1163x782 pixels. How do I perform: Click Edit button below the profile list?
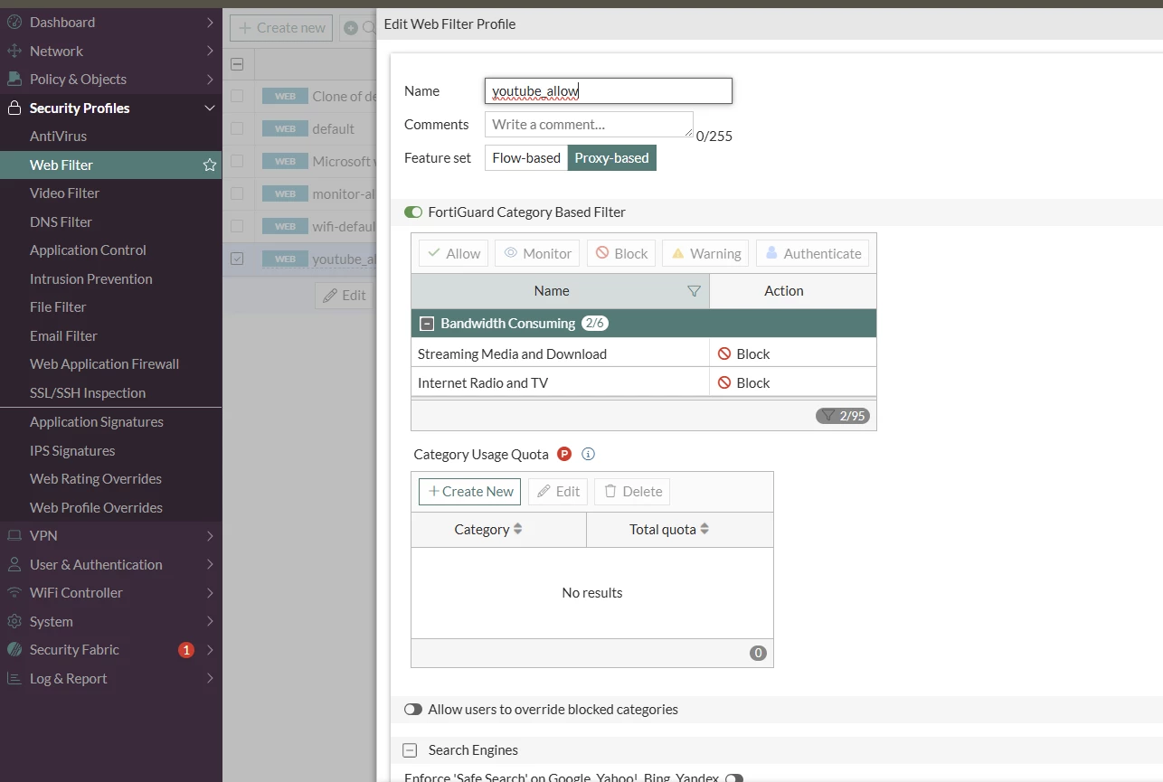click(344, 295)
